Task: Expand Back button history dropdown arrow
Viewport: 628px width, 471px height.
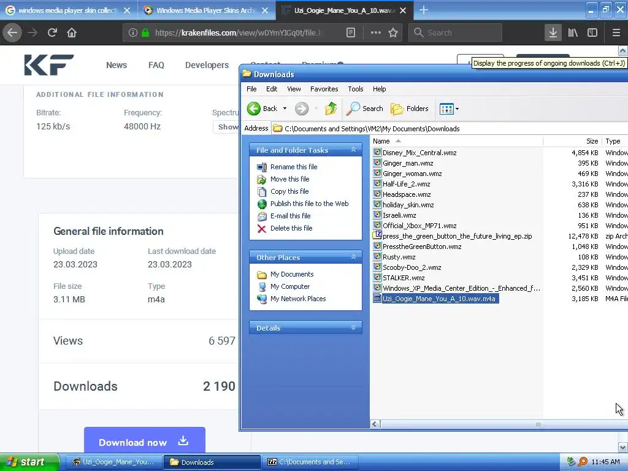Action: tap(285, 109)
